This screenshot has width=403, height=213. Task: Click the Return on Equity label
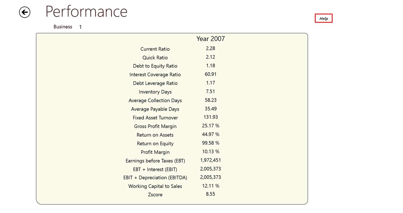155,143
